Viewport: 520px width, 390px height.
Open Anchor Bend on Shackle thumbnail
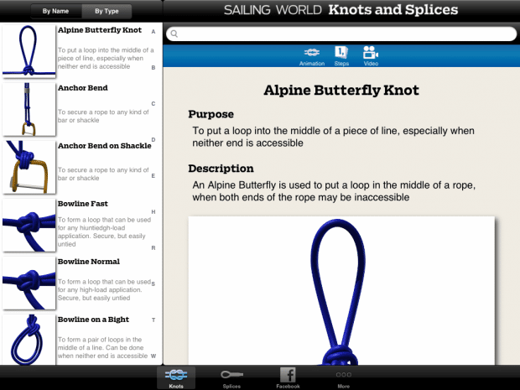click(x=29, y=167)
